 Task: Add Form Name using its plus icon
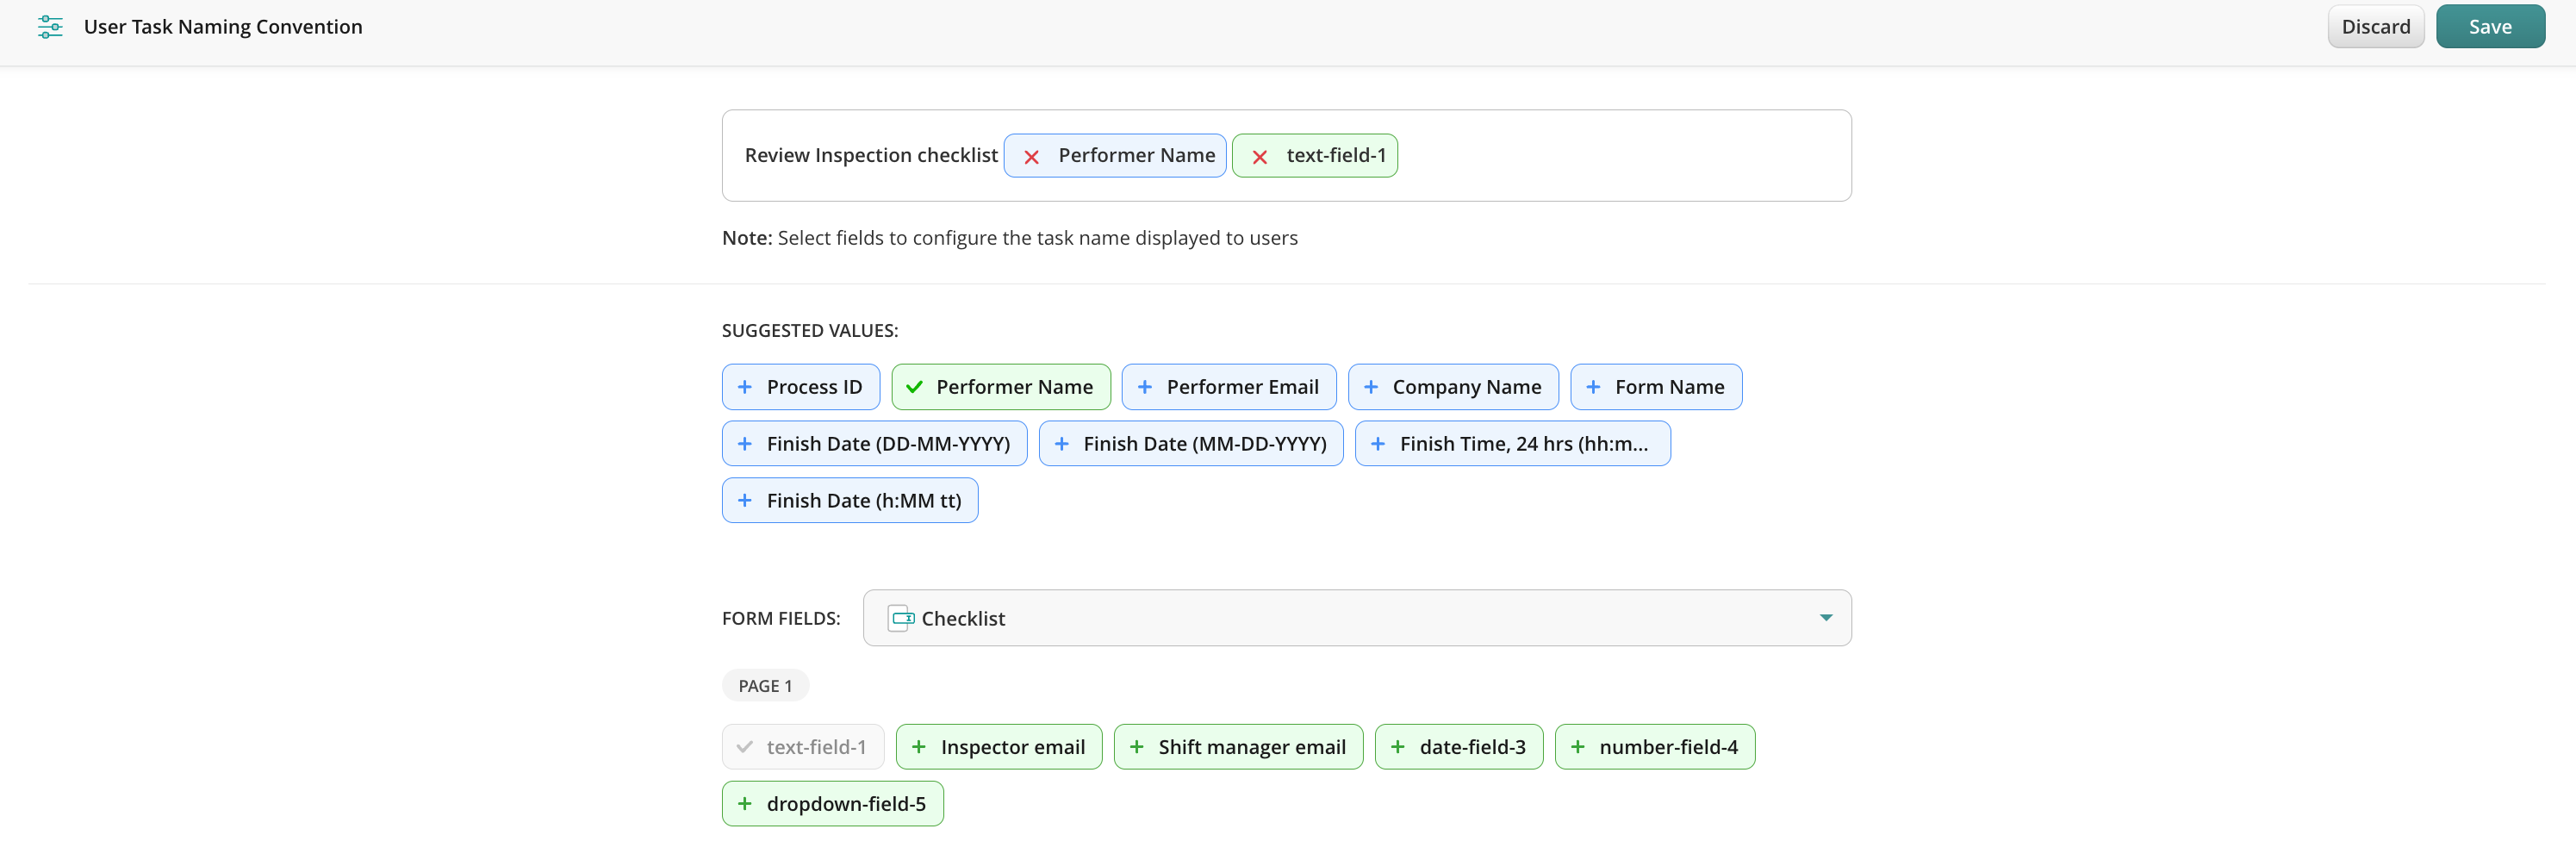1592,387
